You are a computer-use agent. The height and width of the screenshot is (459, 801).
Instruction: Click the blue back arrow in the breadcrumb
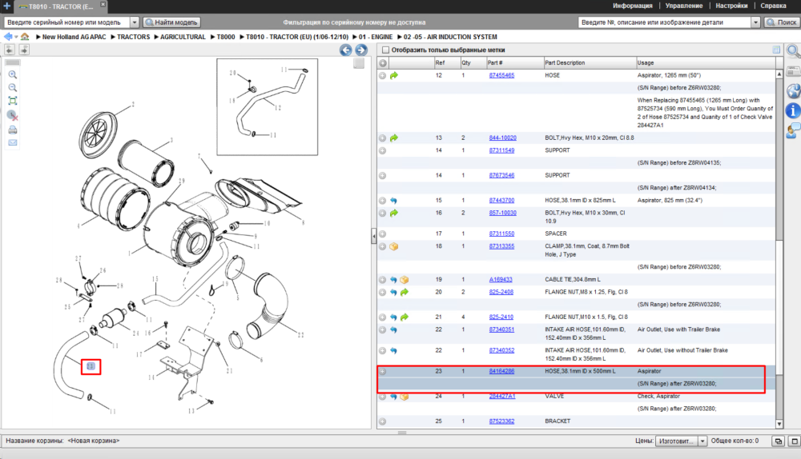[8, 37]
